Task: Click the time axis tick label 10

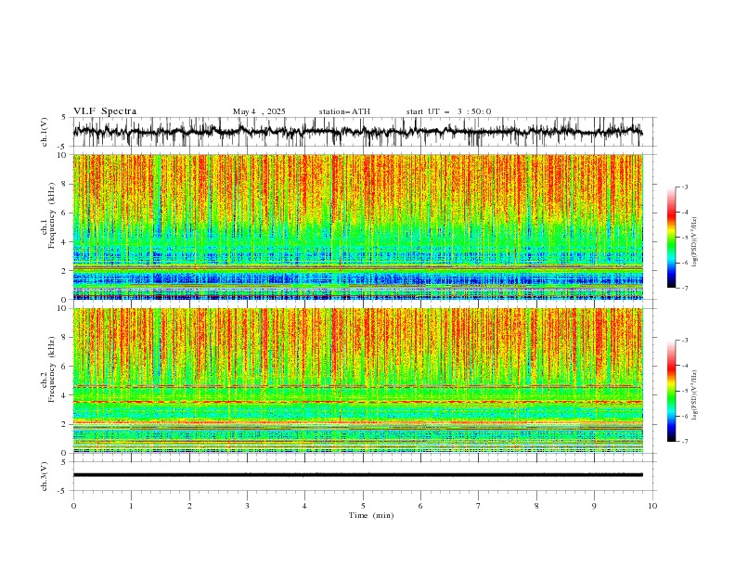Action: (652, 506)
